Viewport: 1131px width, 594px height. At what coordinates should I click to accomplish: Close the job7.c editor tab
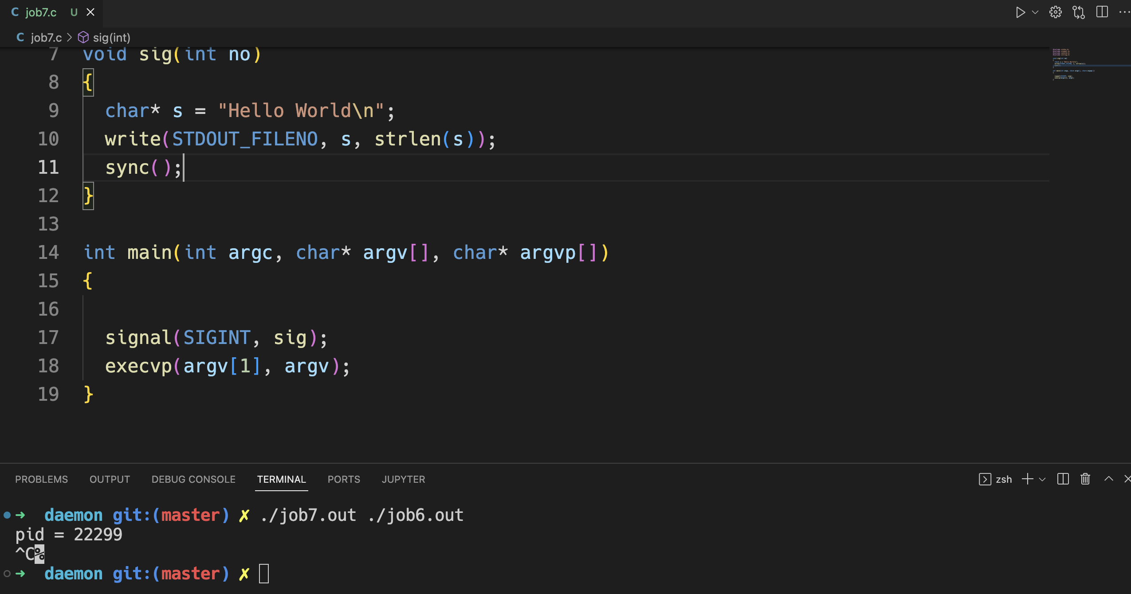pos(90,12)
